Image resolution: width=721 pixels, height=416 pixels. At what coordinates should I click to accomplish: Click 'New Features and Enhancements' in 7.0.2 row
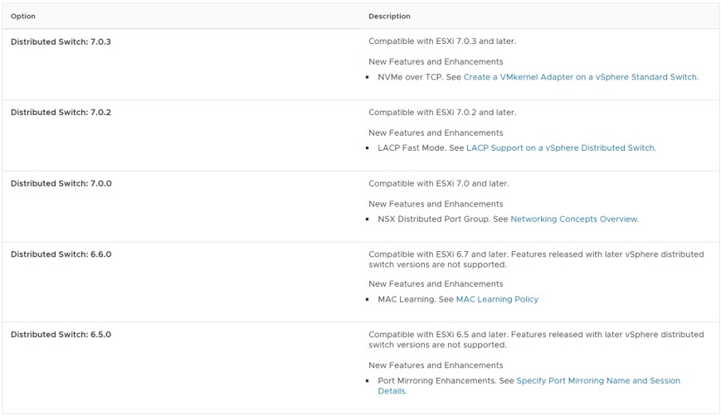(436, 133)
